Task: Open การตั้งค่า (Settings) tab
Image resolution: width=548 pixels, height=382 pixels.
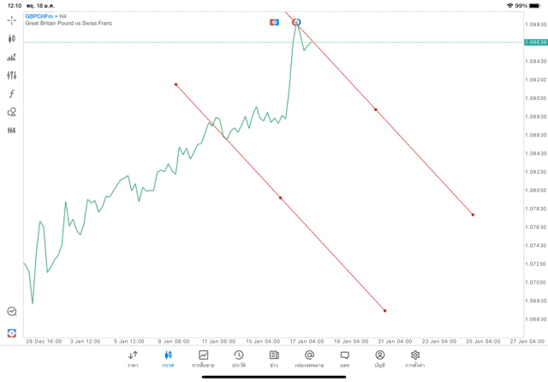Action: (x=415, y=358)
